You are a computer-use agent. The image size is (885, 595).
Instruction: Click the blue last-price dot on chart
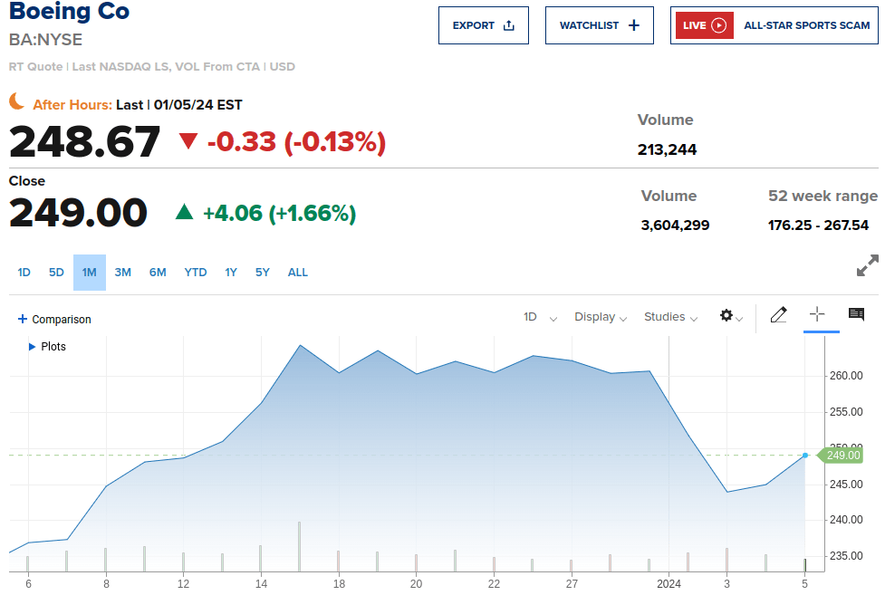805,455
